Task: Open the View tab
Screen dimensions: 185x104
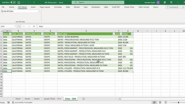Action: [x=86, y=7]
